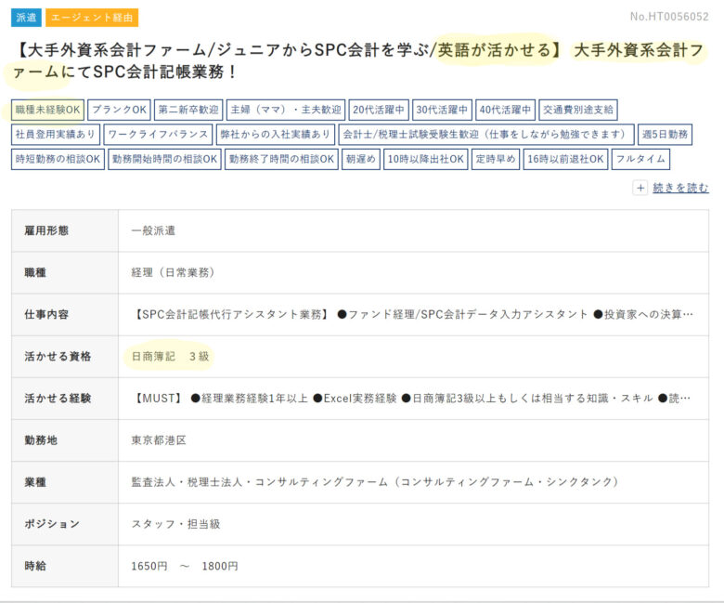724x603 pixels.
Task: Click the 活かせる経験 row label
Action: click(58, 399)
